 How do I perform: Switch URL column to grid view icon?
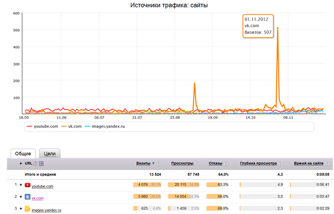click(x=41, y=163)
